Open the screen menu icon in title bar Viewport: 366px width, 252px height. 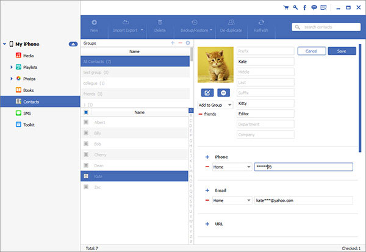click(323, 7)
